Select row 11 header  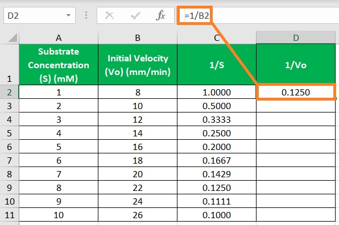click(9, 215)
